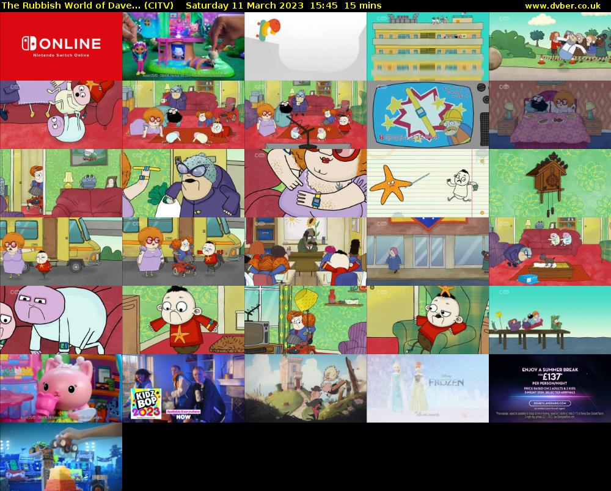This screenshot has width=611, height=491.
Task: Select the park crowd with boulder thumbnail
Action: coord(550,46)
